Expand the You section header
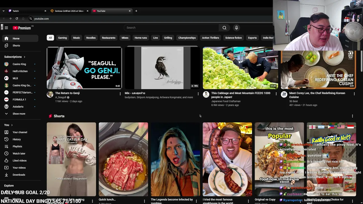This screenshot has height=204, width=363. pyautogui.click(x=8, y=125)
